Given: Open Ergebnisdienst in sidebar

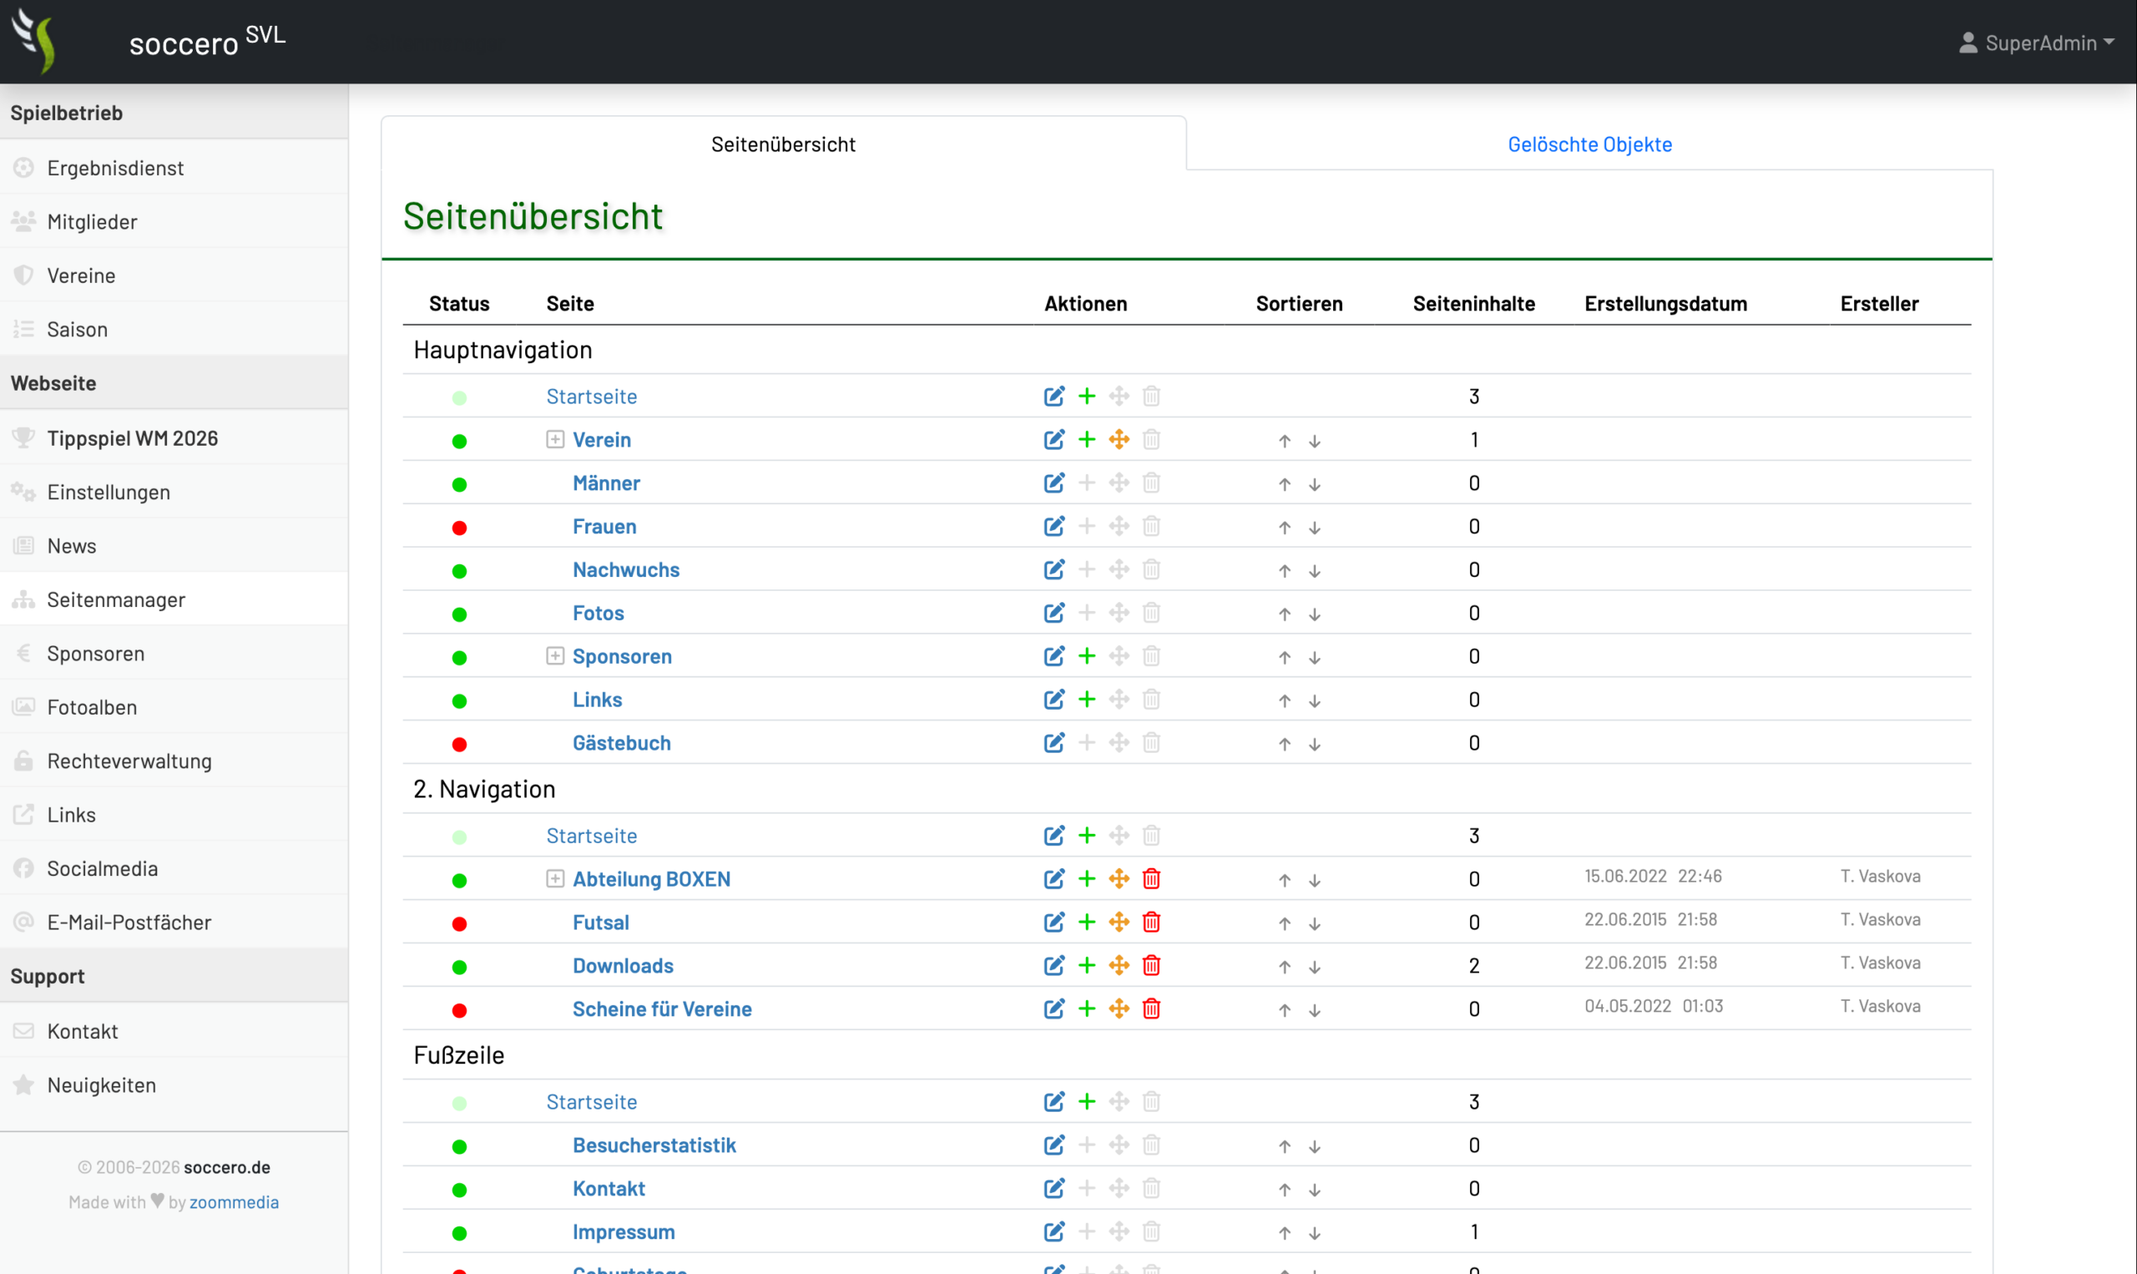Looking at the screenshot, I should [x=174, y=168].
